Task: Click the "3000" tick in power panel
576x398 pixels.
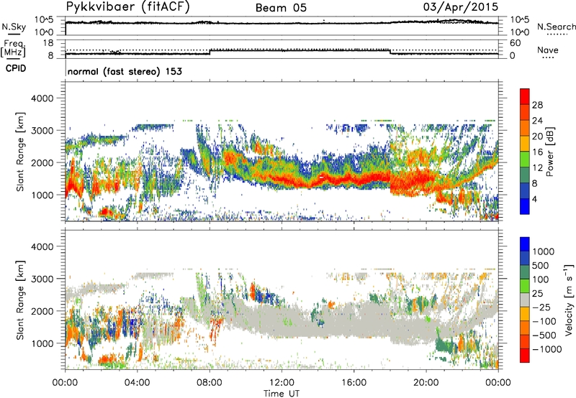Action: click(42, 131)
